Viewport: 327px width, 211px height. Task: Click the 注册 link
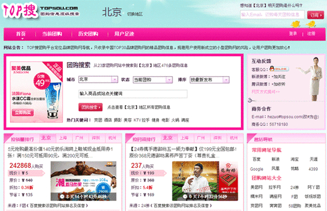(311, 33)
